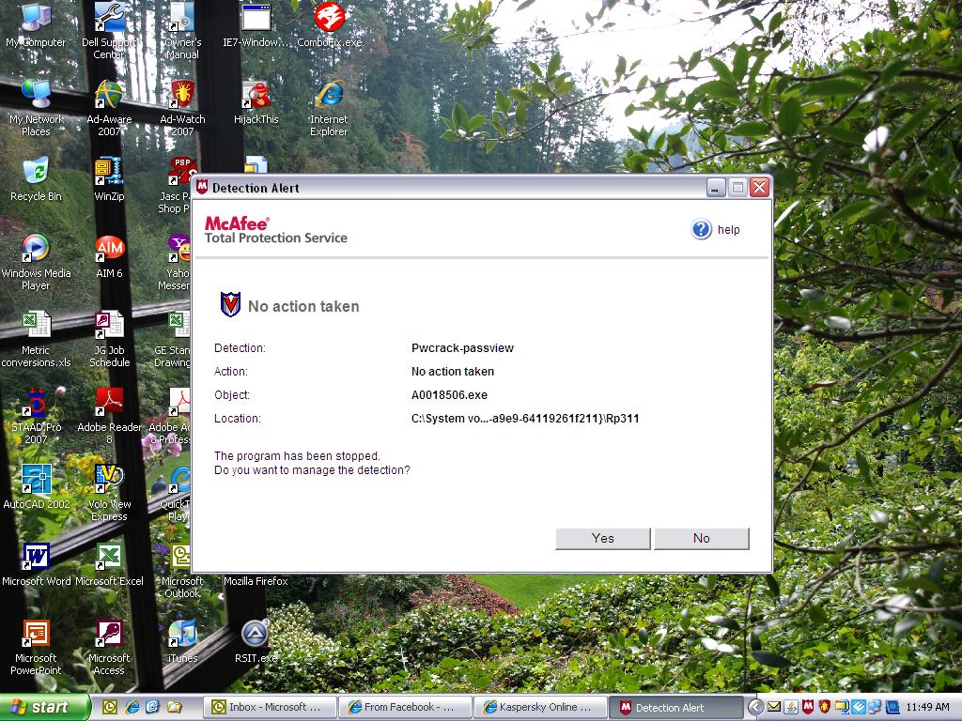Select the Microsoft Access desktop shortcut
This screenshot has width=962, height=721.
[109, 648]
